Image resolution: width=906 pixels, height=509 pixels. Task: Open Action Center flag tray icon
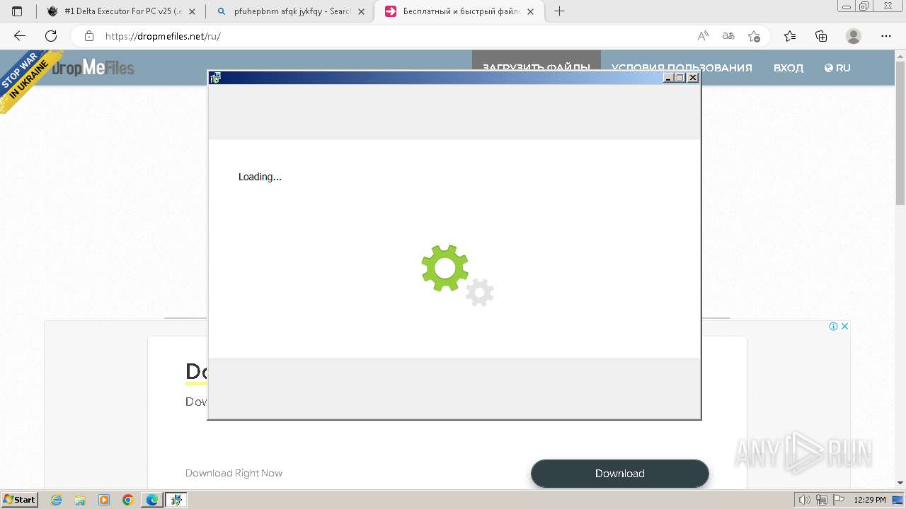(838, 500)
